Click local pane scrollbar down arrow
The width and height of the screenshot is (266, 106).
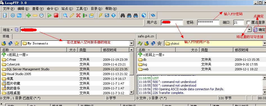pos(132,92)
